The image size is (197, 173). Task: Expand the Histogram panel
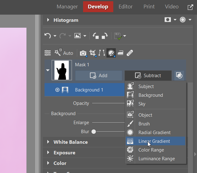48,20
